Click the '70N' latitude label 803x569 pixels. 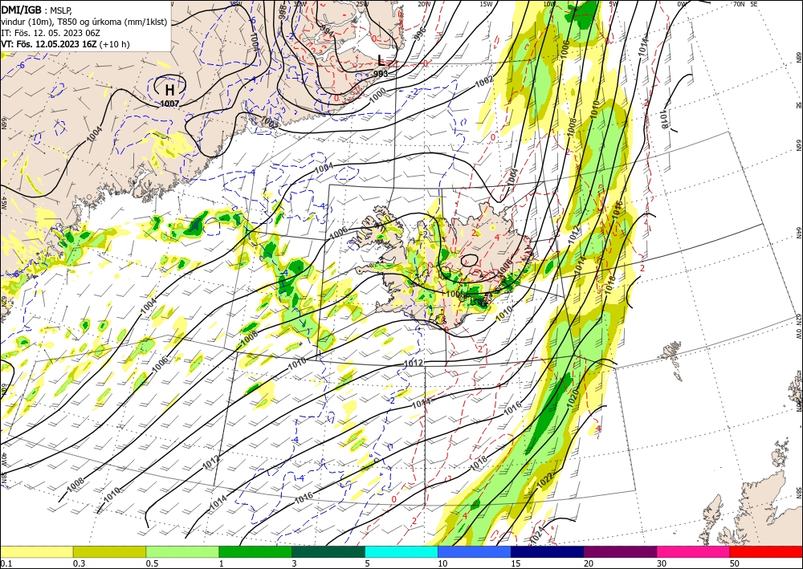click(739, 4)
